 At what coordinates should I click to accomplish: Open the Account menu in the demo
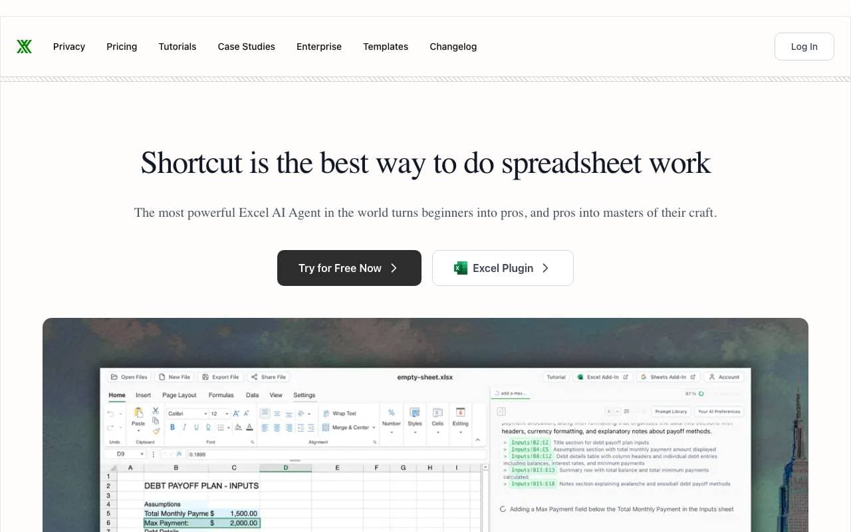tap(724, 377)
